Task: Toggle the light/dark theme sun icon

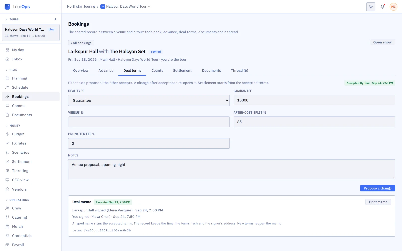Action: tap(371, 7)
